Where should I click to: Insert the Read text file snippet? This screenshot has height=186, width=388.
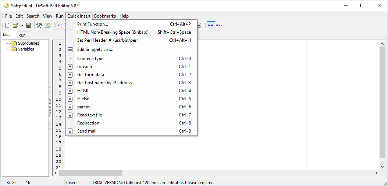click(131, 115)
